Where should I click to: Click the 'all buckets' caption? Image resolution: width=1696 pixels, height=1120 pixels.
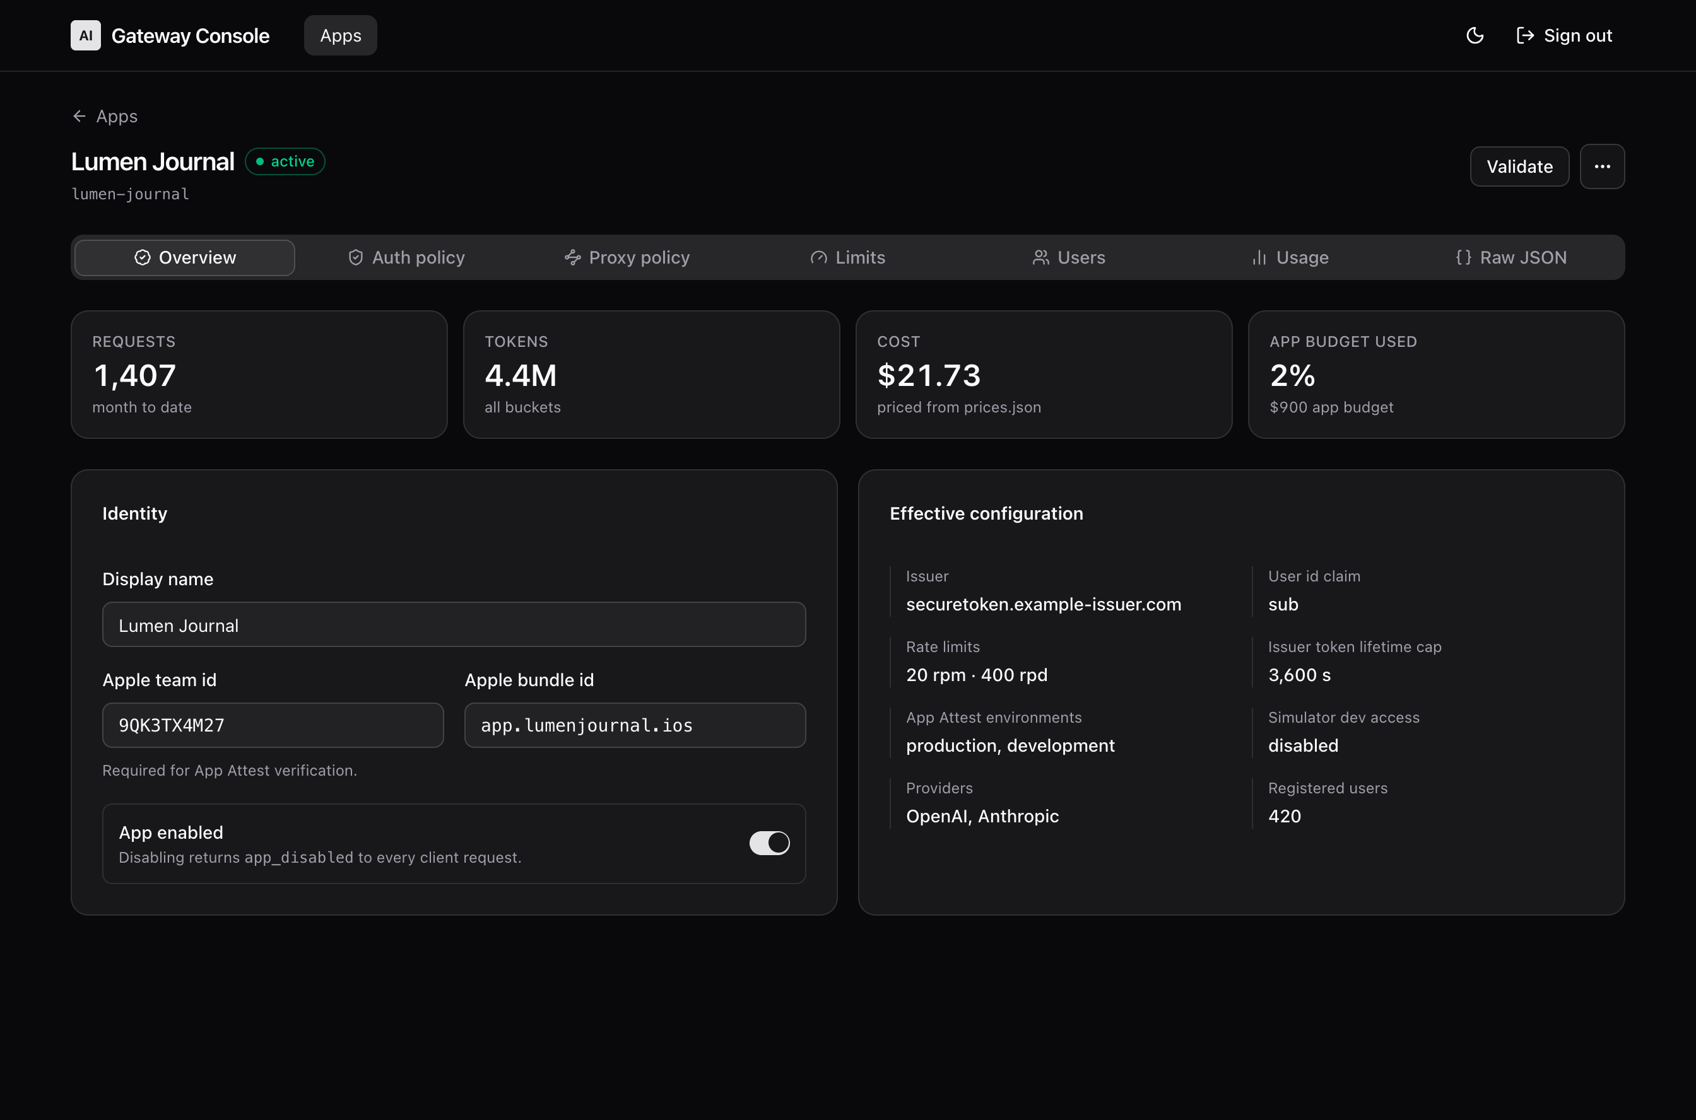click(x=522, y=407)
